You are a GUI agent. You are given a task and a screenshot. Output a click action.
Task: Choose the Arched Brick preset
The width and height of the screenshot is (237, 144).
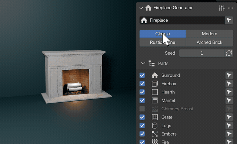tap(210, 42)
